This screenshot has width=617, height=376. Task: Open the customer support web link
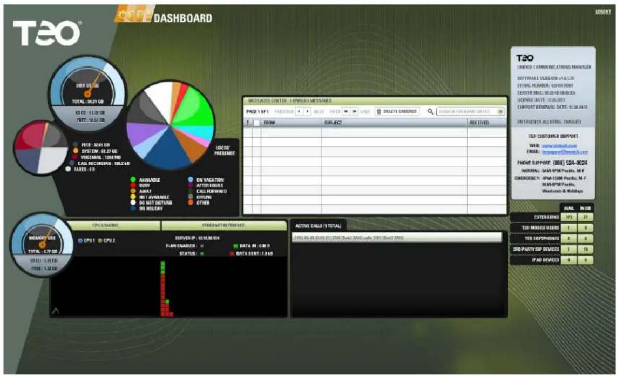[559, 146]
